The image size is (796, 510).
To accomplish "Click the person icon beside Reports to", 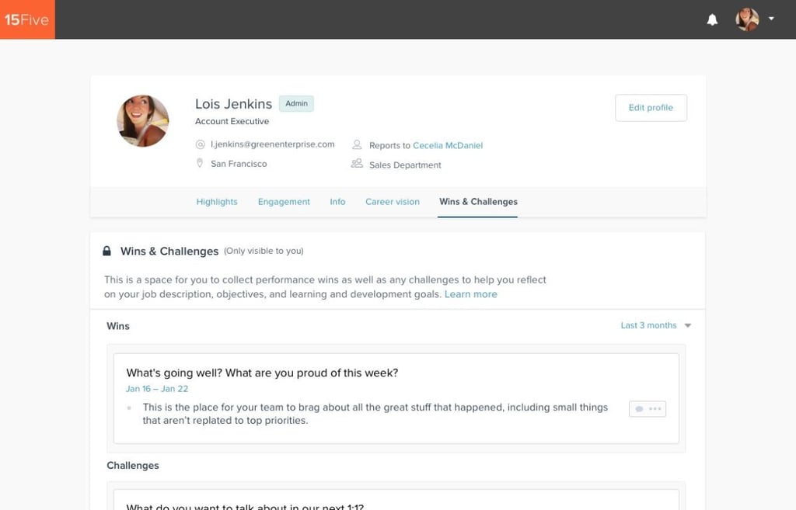I will point(357,145).
